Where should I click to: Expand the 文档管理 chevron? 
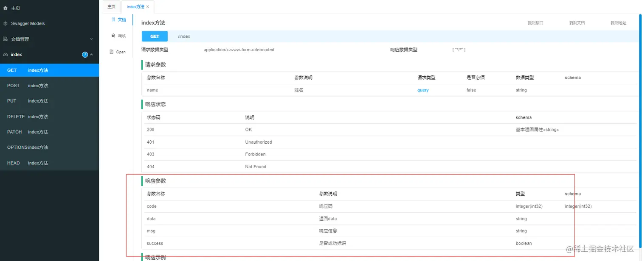91,39
